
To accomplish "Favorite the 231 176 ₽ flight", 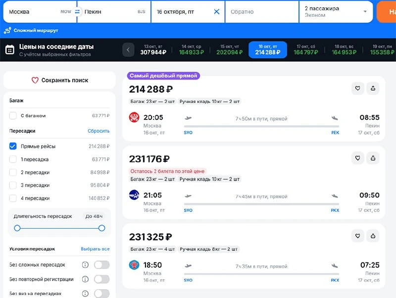I will pos(357,158).
